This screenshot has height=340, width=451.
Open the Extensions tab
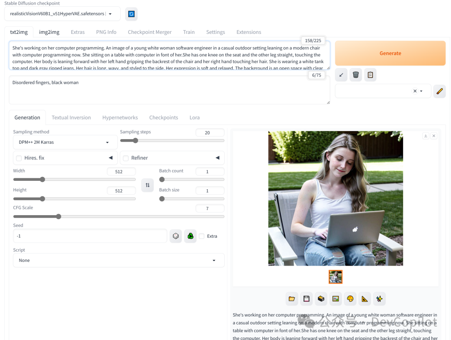click(x=249, y=32)
